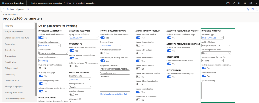259x103 pixels.
Task: Open the notifications bell
Action: point(239,3)
